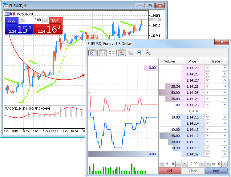Select volume cell 18.39
The height and width of the screenshot is (177, 231).
click(x=170, y=148)
